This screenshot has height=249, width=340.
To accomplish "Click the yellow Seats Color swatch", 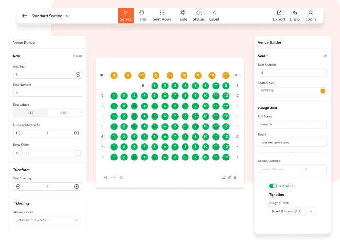I will coord(323,91).
